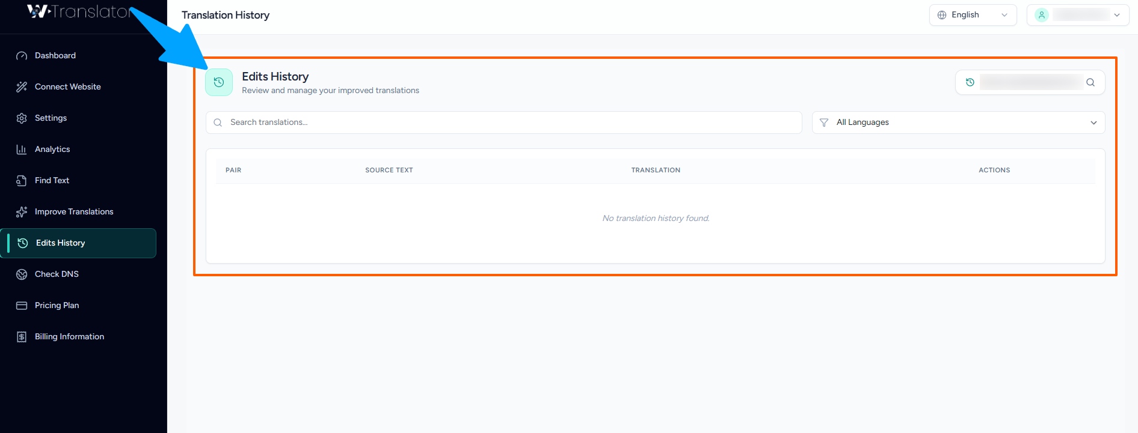The image size is (1138, 433).
Task: Open the All Languages filter dropdown
Action: pyautogui.click(x=958, y=123)
